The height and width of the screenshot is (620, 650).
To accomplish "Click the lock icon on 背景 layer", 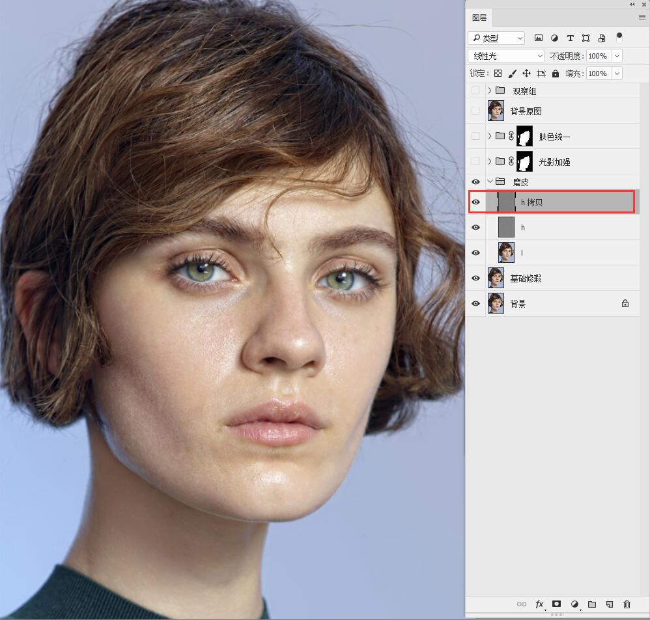I will pyautogui.click(x=625, y=304).
